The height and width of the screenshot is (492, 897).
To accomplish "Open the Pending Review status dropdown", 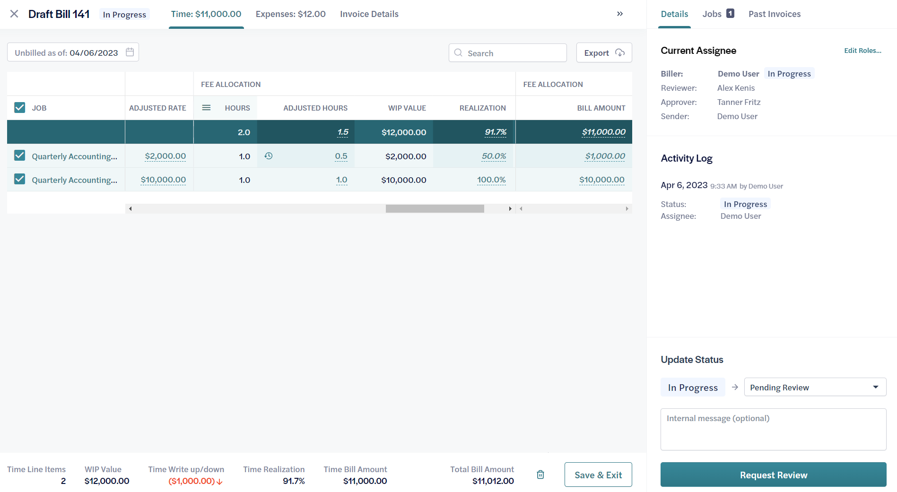I will pos(815,387).
